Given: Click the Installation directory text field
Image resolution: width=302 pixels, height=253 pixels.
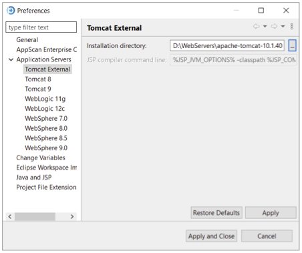Looking at the screenshot, I should coord(227,45).
